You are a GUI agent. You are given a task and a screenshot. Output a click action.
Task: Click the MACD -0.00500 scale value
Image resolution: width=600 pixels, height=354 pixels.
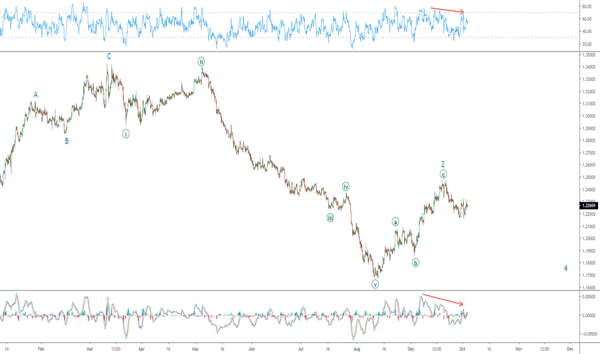pos(588,333)
